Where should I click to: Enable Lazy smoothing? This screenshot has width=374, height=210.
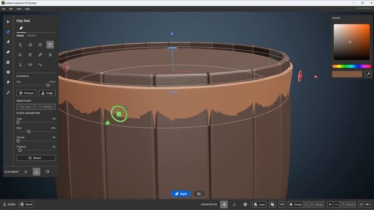point(26,107)
